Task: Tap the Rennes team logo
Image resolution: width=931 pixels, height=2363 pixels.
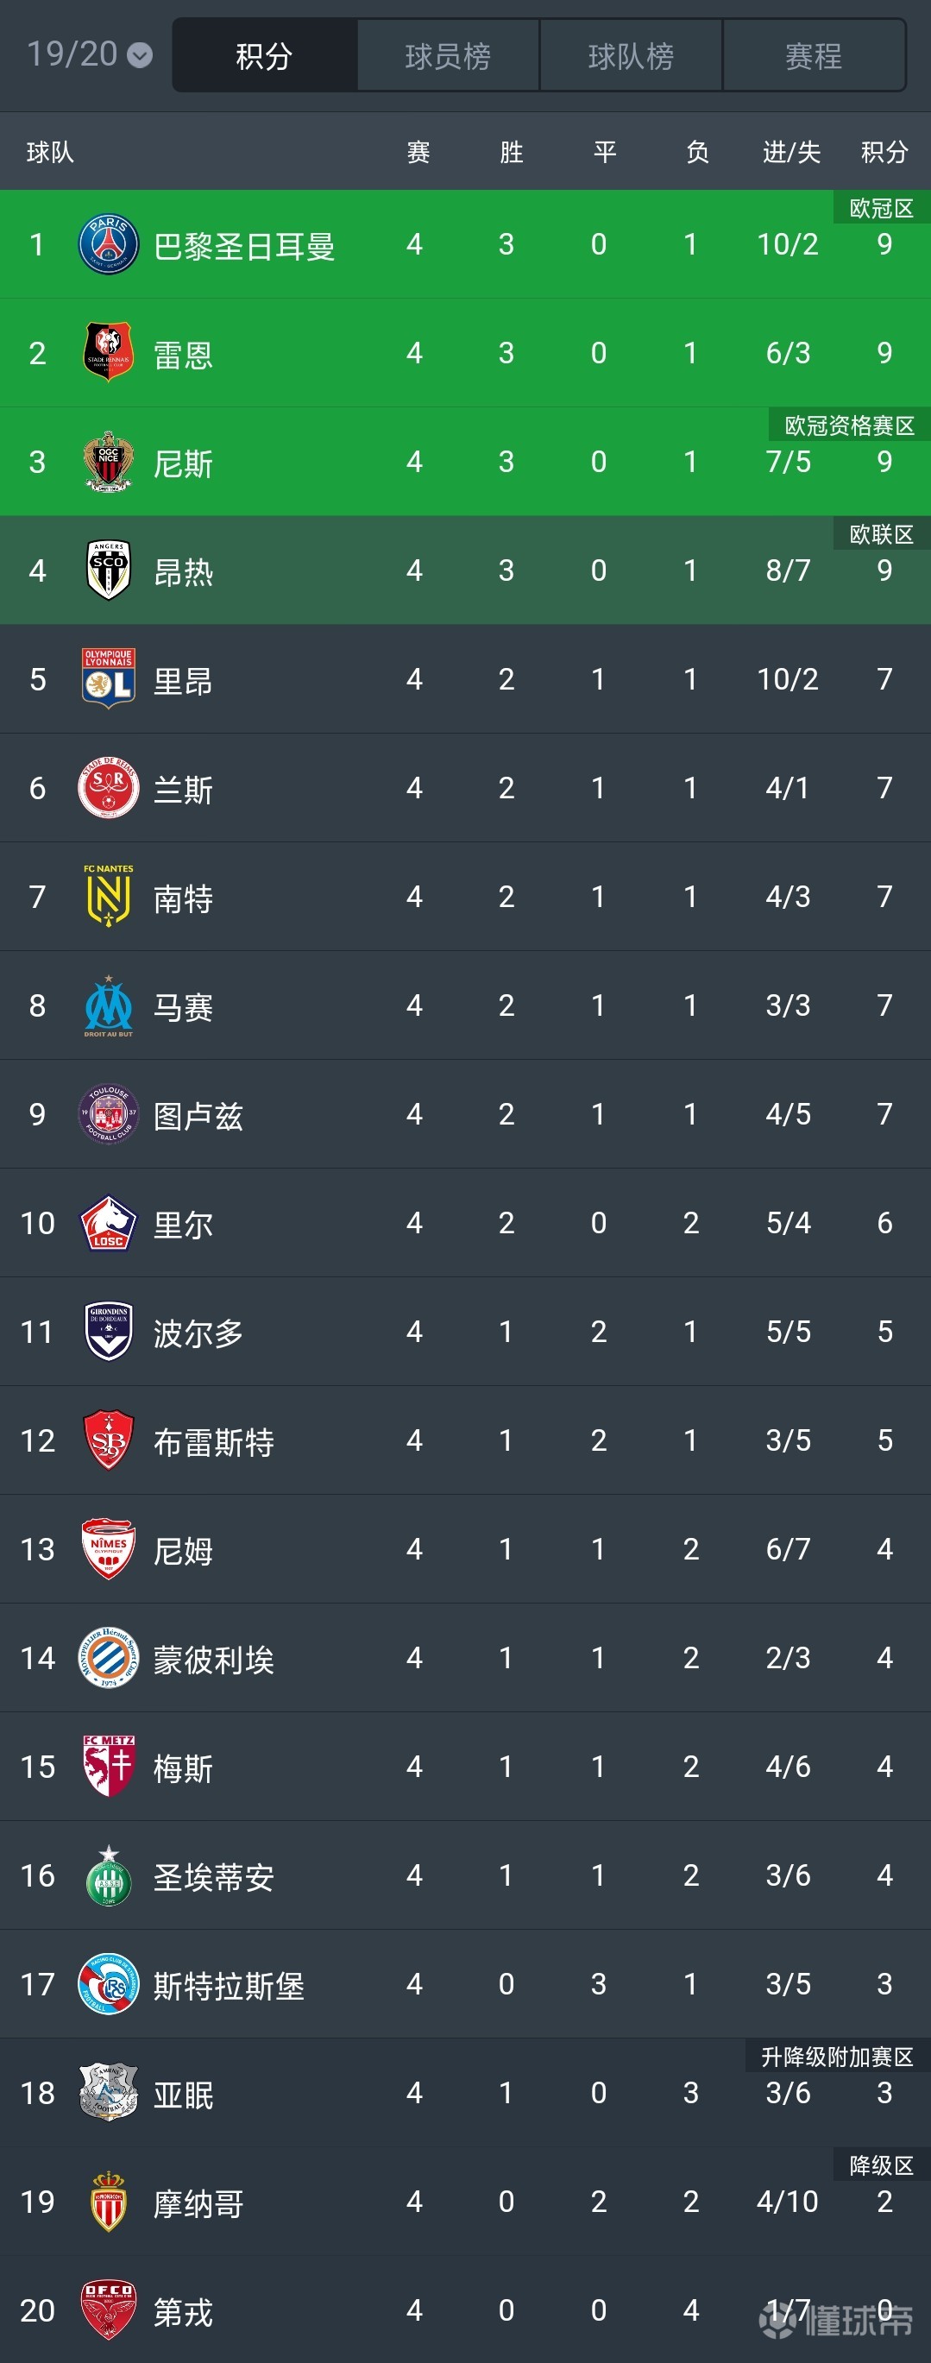Action: [107, 352]
